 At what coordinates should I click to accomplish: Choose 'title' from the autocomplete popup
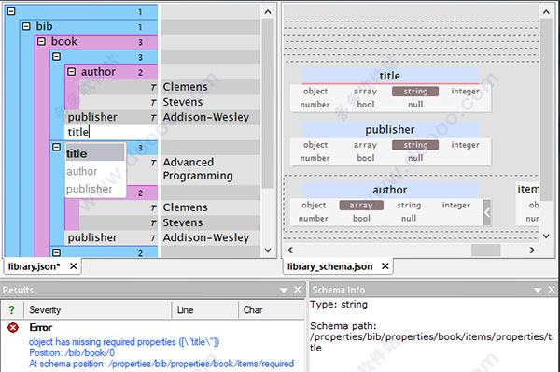pos(95,153)
